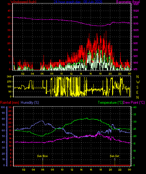Click the S compass letter beside wind direction chart
Screen dimensions: 146x174
tap(137, 87)
